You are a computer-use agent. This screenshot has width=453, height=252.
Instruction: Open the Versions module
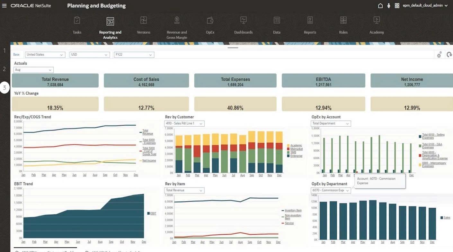(144, 24)
